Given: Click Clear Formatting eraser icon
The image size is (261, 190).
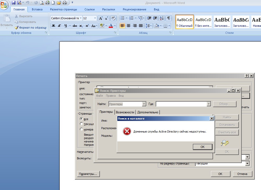Looking at the screenshot, I should [x=113, y=18].
